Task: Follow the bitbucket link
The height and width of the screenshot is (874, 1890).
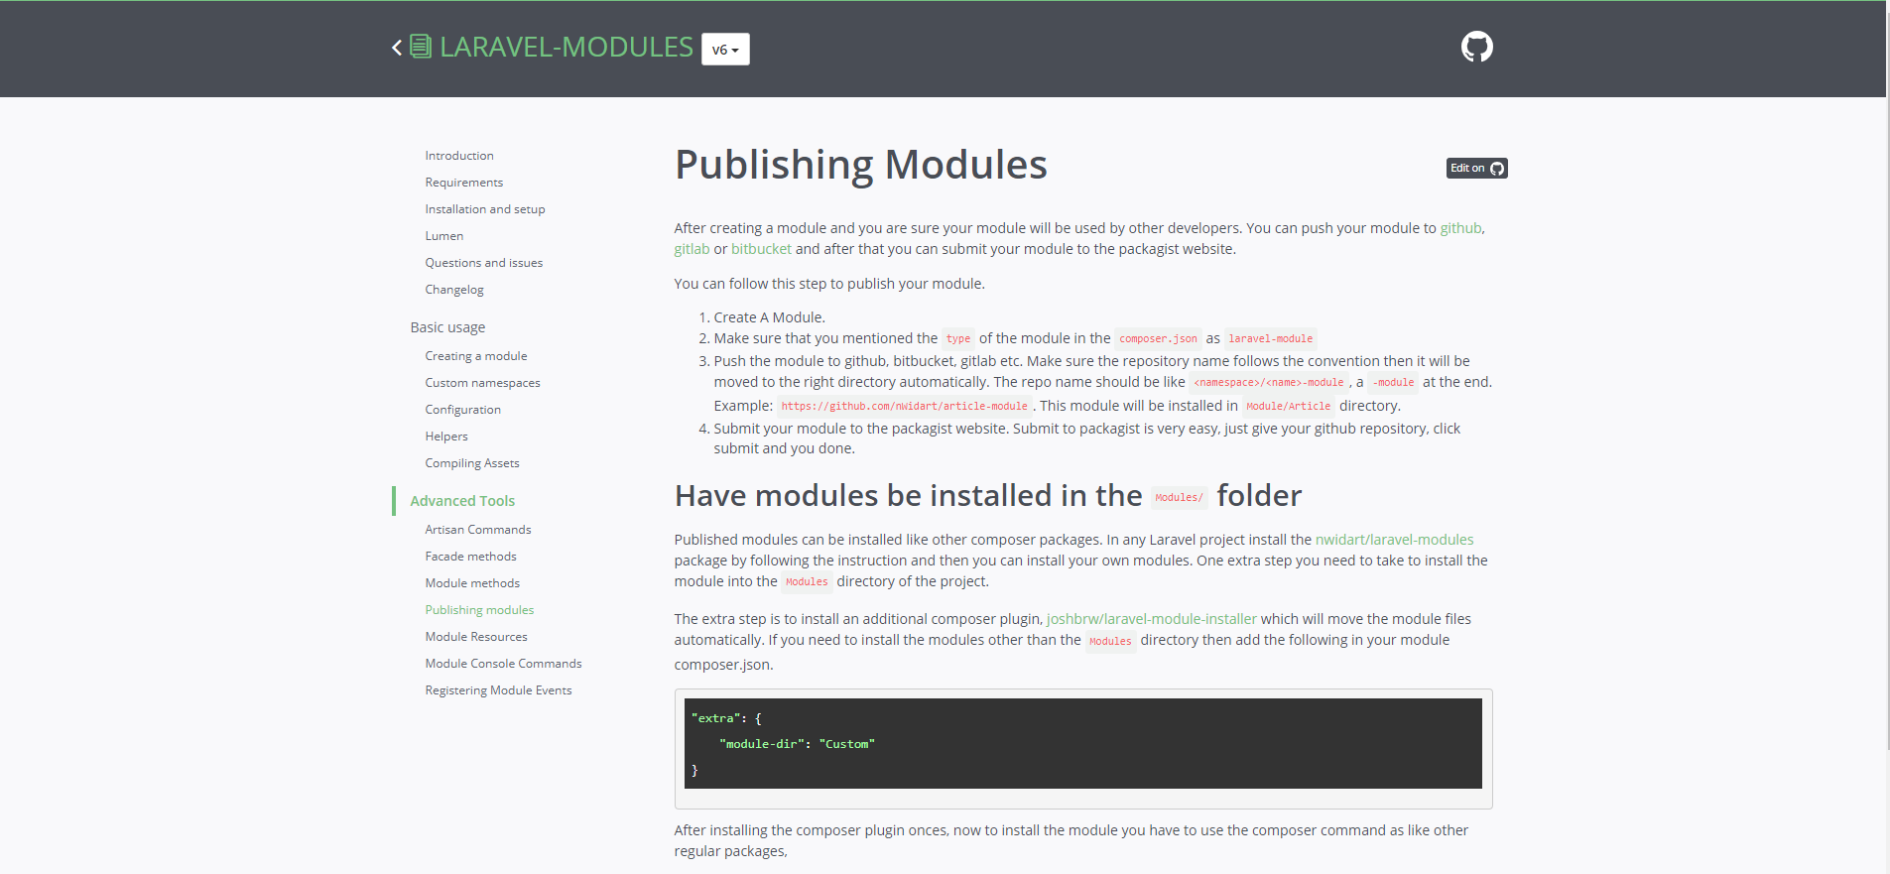Action: (761, 249)
